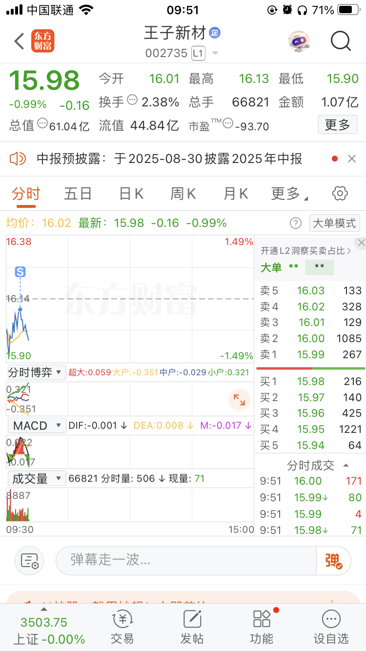Open the 成交量 indicator dropdown
The height and width of the screenshot is (651, 366).
pos(37,479)
